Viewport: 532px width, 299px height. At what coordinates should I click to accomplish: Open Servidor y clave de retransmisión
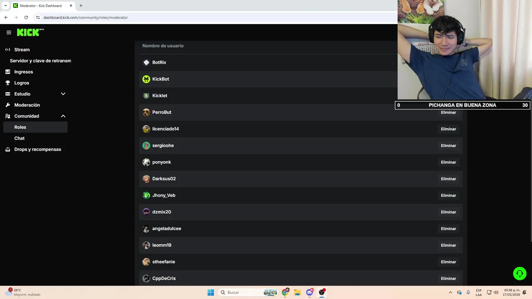click(40, 61)
